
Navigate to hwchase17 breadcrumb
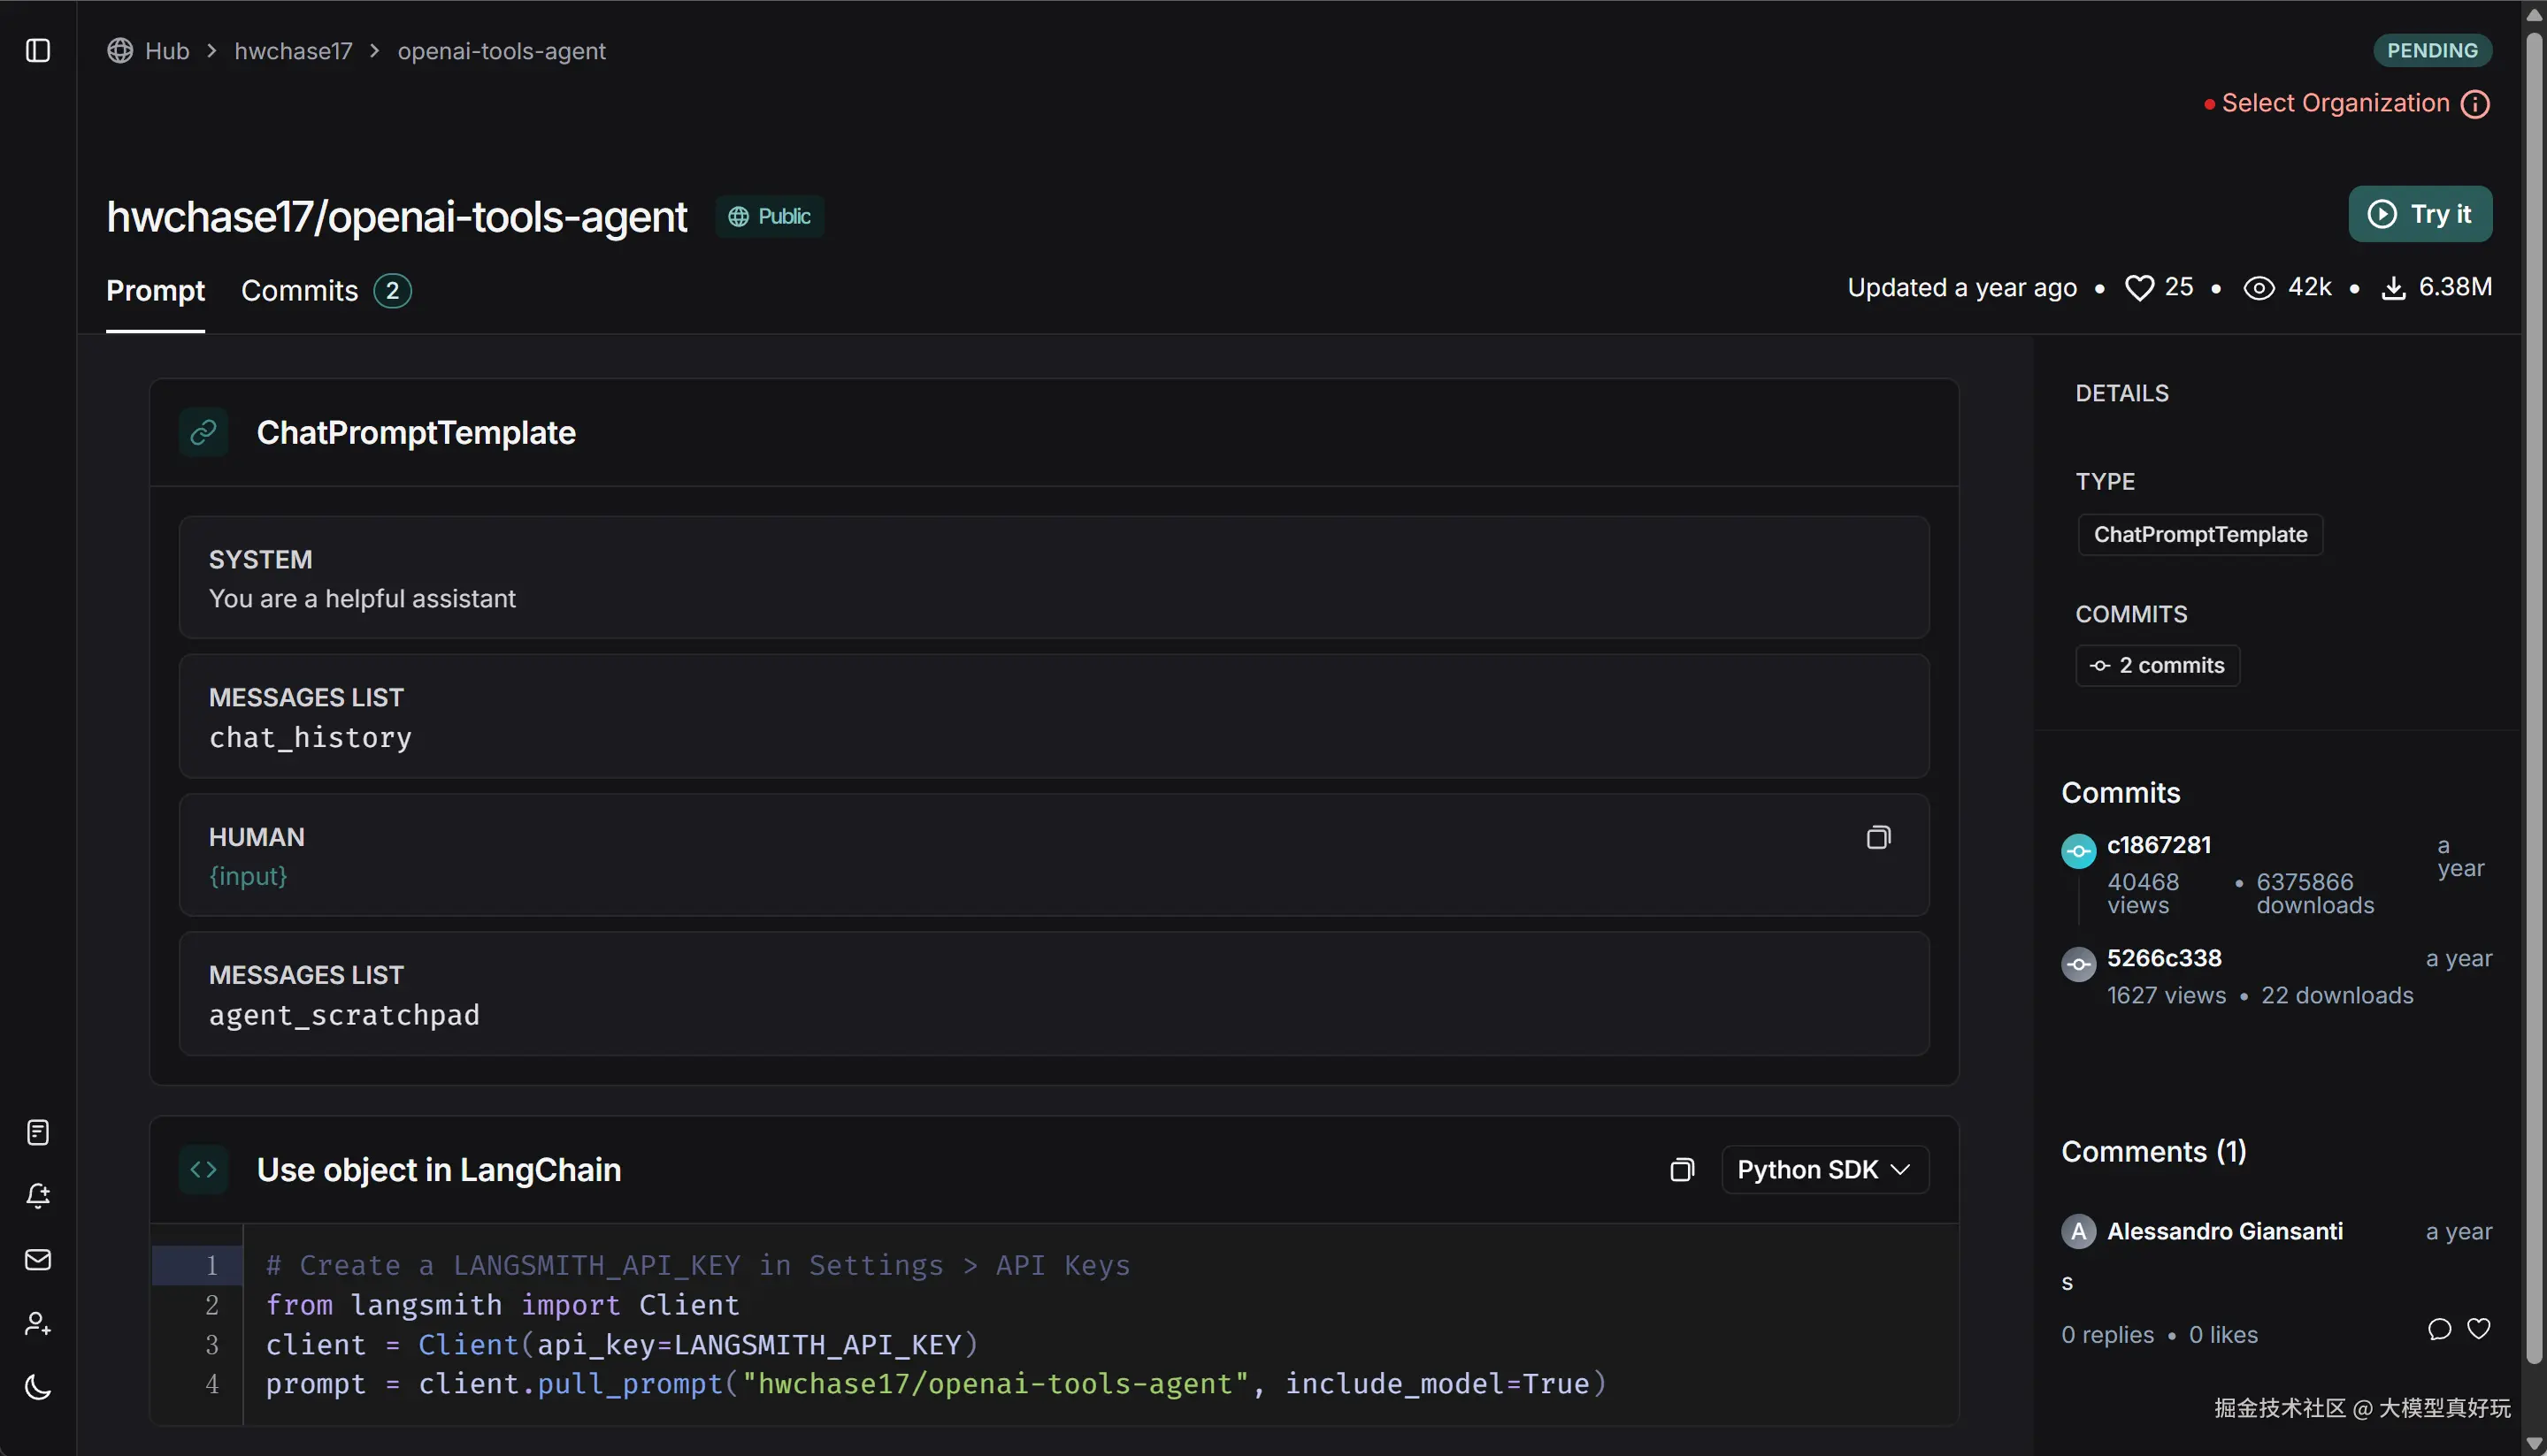pos(293,51)
